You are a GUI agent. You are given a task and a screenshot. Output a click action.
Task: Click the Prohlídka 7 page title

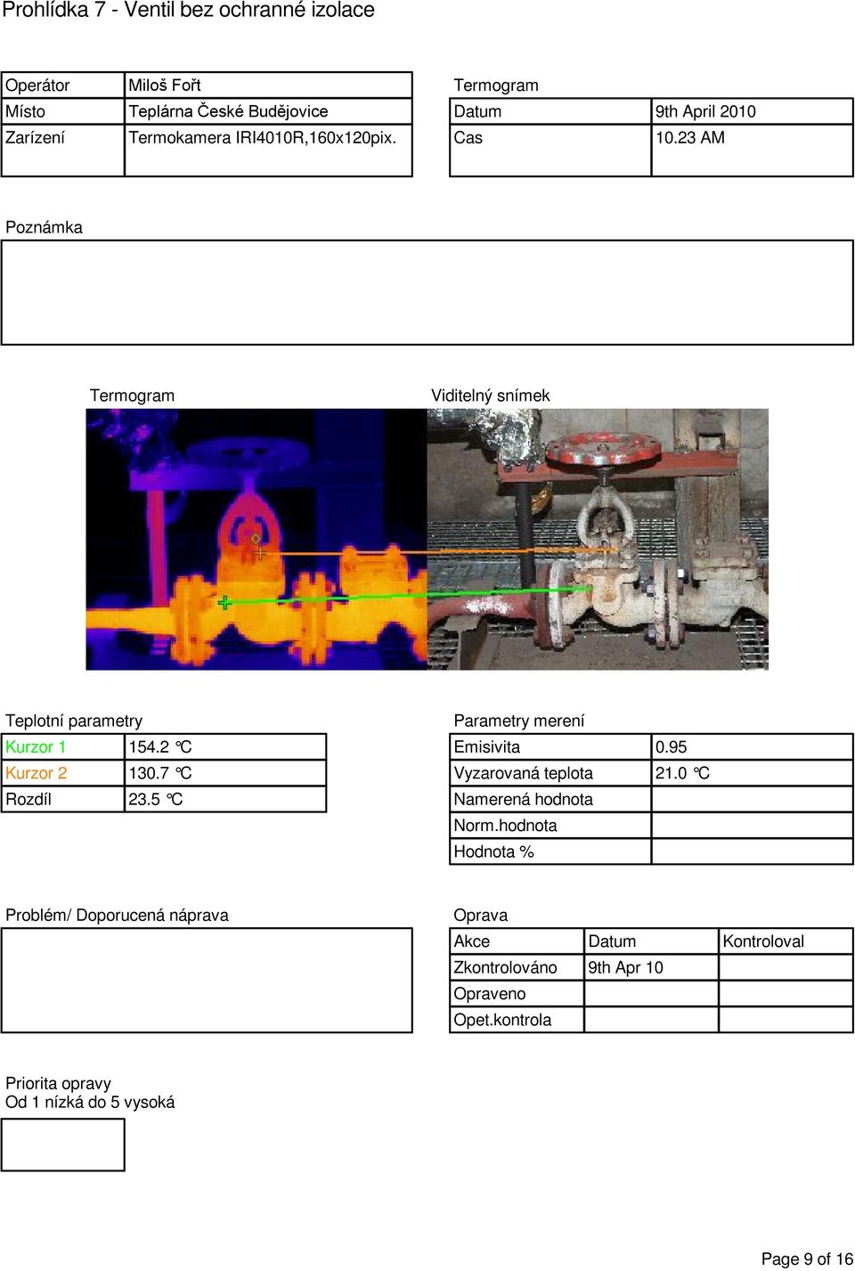(x=188, y=11)
